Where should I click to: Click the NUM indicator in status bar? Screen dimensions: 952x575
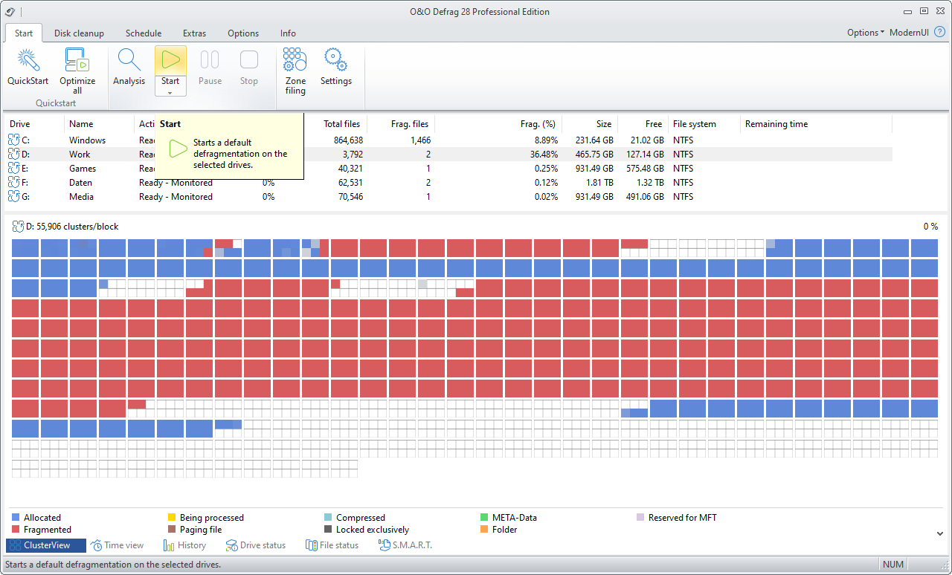(x=893, y=565)
